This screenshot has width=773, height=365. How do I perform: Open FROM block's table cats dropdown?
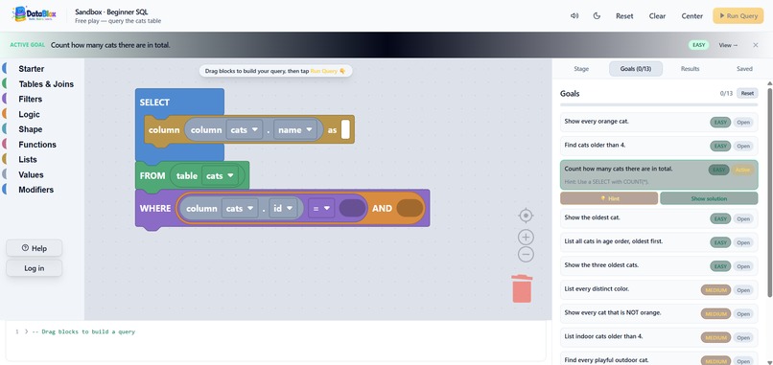[220, 176]
